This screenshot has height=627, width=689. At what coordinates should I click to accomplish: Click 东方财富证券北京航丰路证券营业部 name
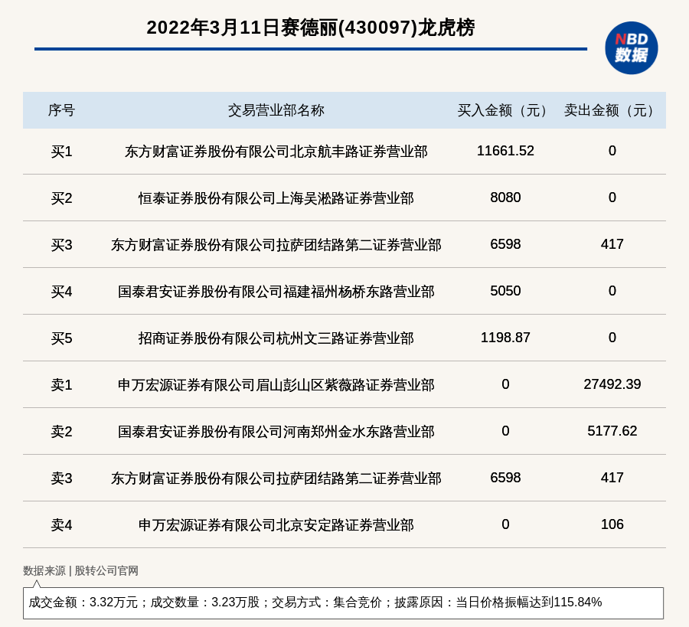pyautogui.click(x=276, y=152)
